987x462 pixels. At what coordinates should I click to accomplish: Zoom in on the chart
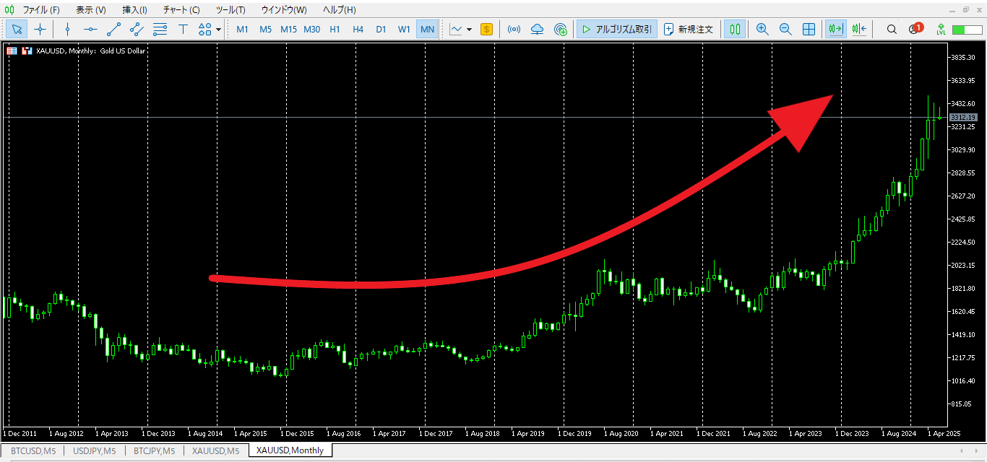coord(762,30)
